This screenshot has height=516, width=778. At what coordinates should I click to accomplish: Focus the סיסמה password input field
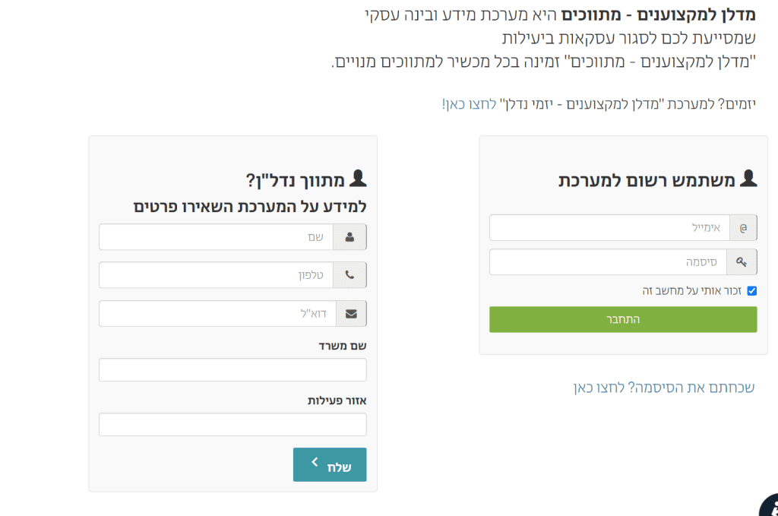point(608,262)
